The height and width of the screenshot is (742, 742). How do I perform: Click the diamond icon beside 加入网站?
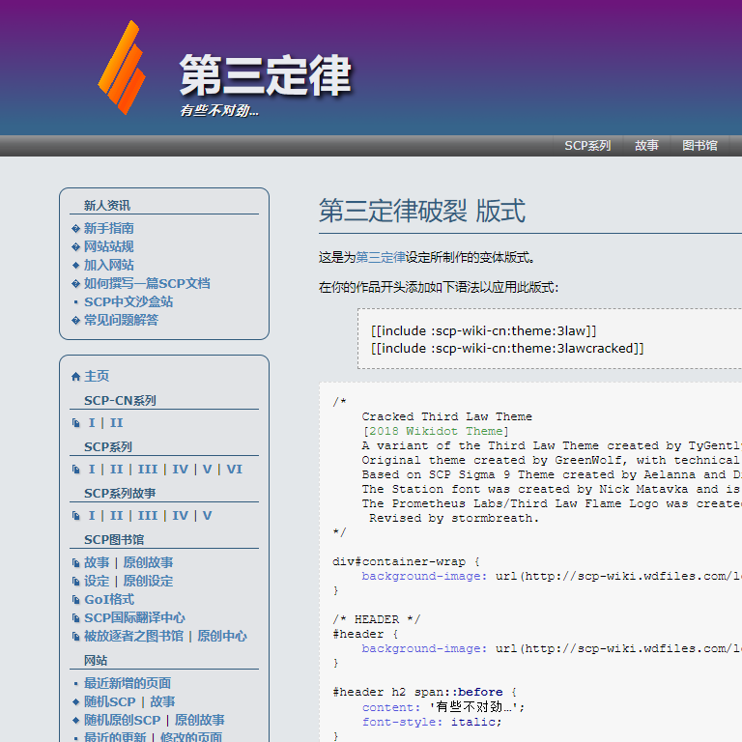point(76,266)
